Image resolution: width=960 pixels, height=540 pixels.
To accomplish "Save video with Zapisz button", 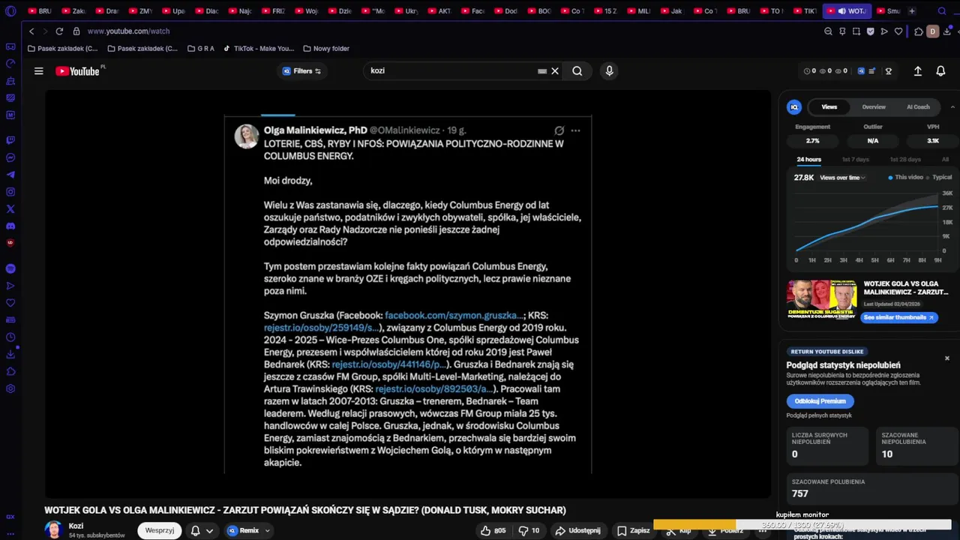I will [x=634, y=530].
